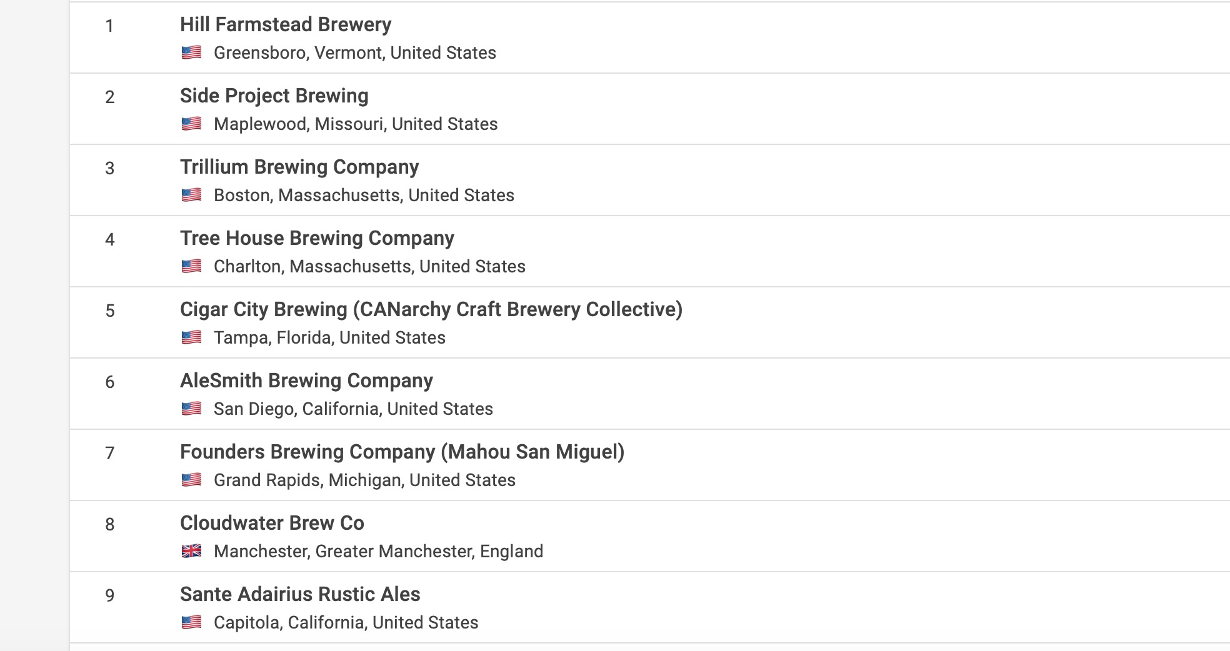Open Tree House Brewing Company
1230x651 pixels.
tap(317, 238)
